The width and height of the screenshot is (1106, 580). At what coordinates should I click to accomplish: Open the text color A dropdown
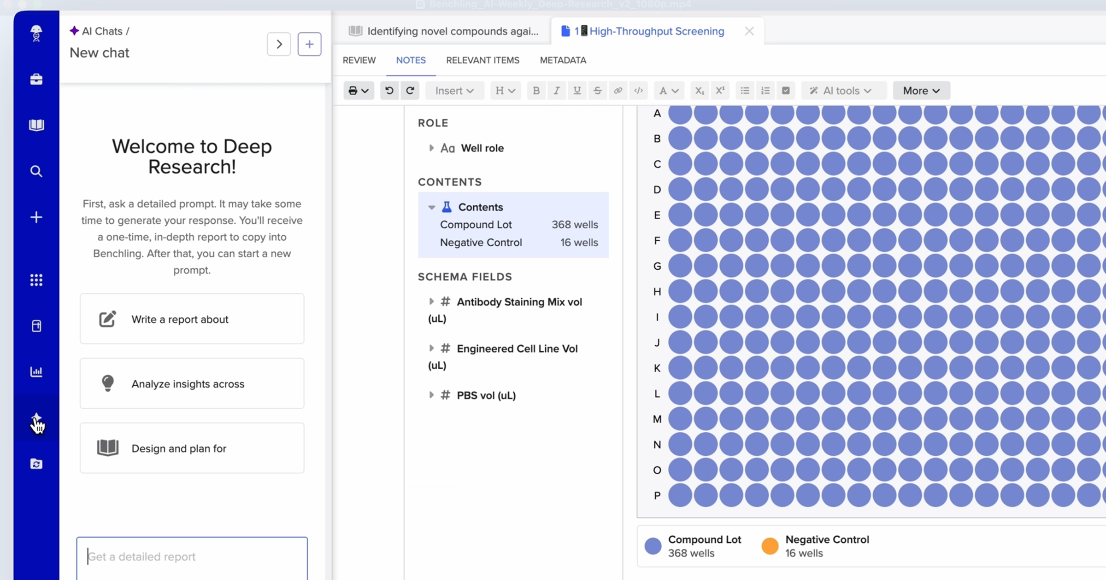pos(669,91)
